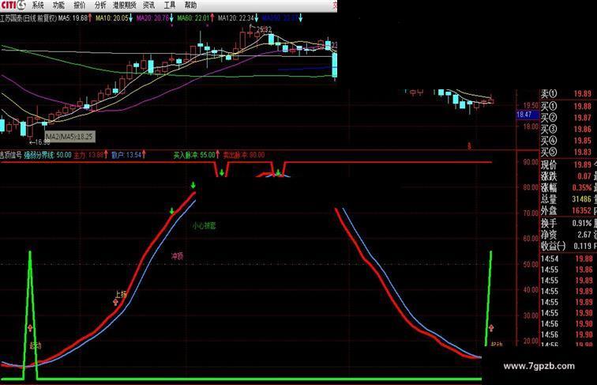Click the red up arrow above 起动
This screenshot has width=597, height=385.
30,328
